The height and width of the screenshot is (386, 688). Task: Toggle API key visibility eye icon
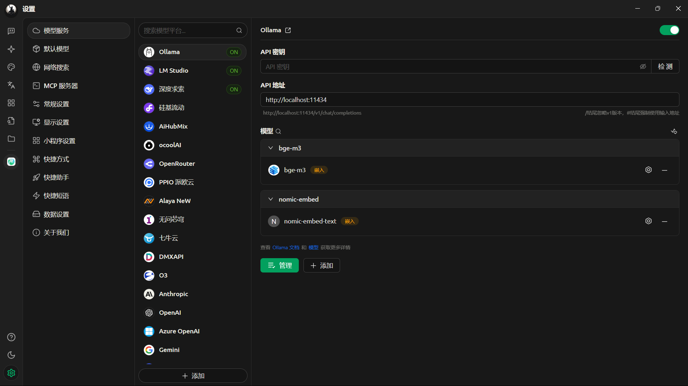click(x=643, y=67)
